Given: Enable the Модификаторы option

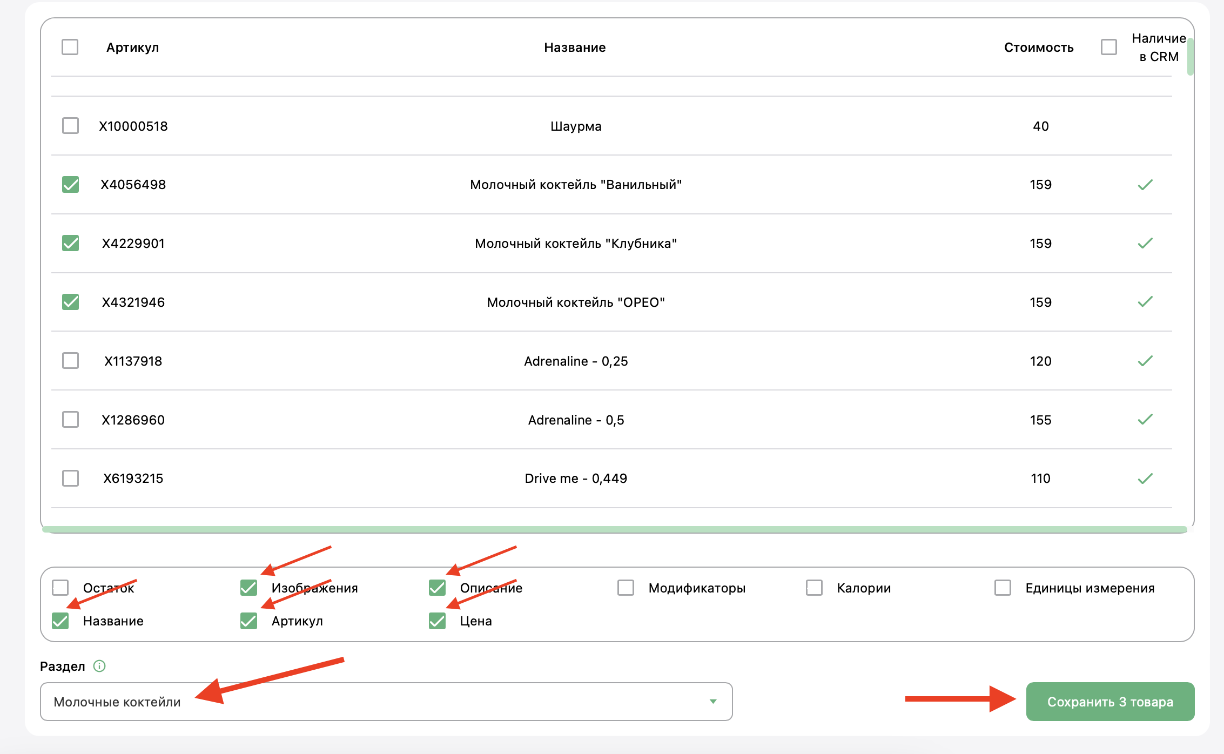Looking at the screenshot, I should click(x=626, y=588).
